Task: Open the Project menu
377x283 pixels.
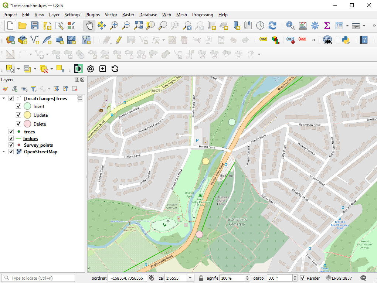Action: tap(10, 15)
